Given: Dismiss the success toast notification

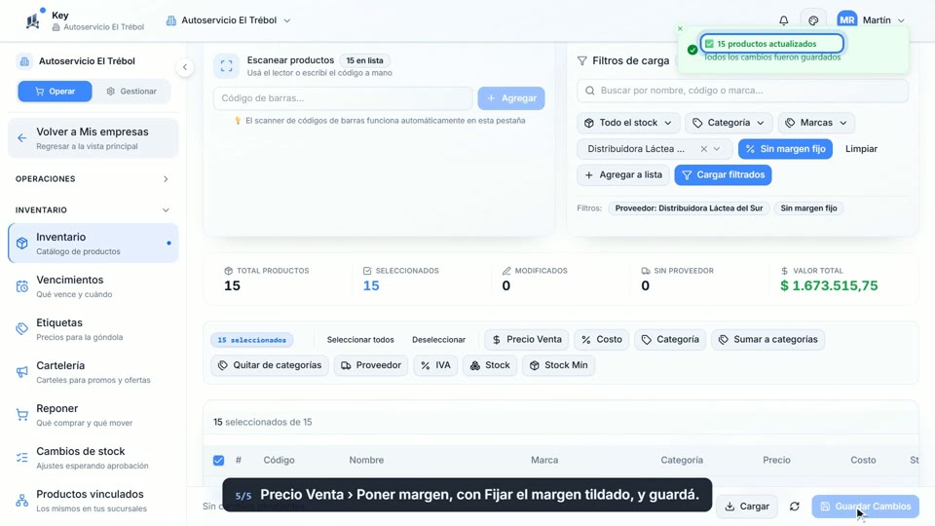Looking at the screenshot, I should click(680, 28).
